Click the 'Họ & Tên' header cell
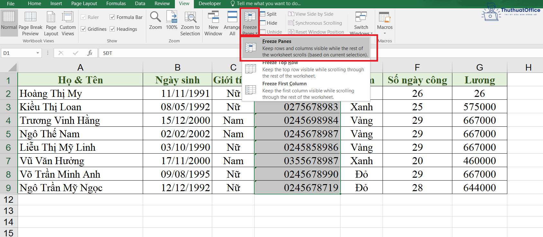This screenshot has width=543, height=237. coord(80,80)
